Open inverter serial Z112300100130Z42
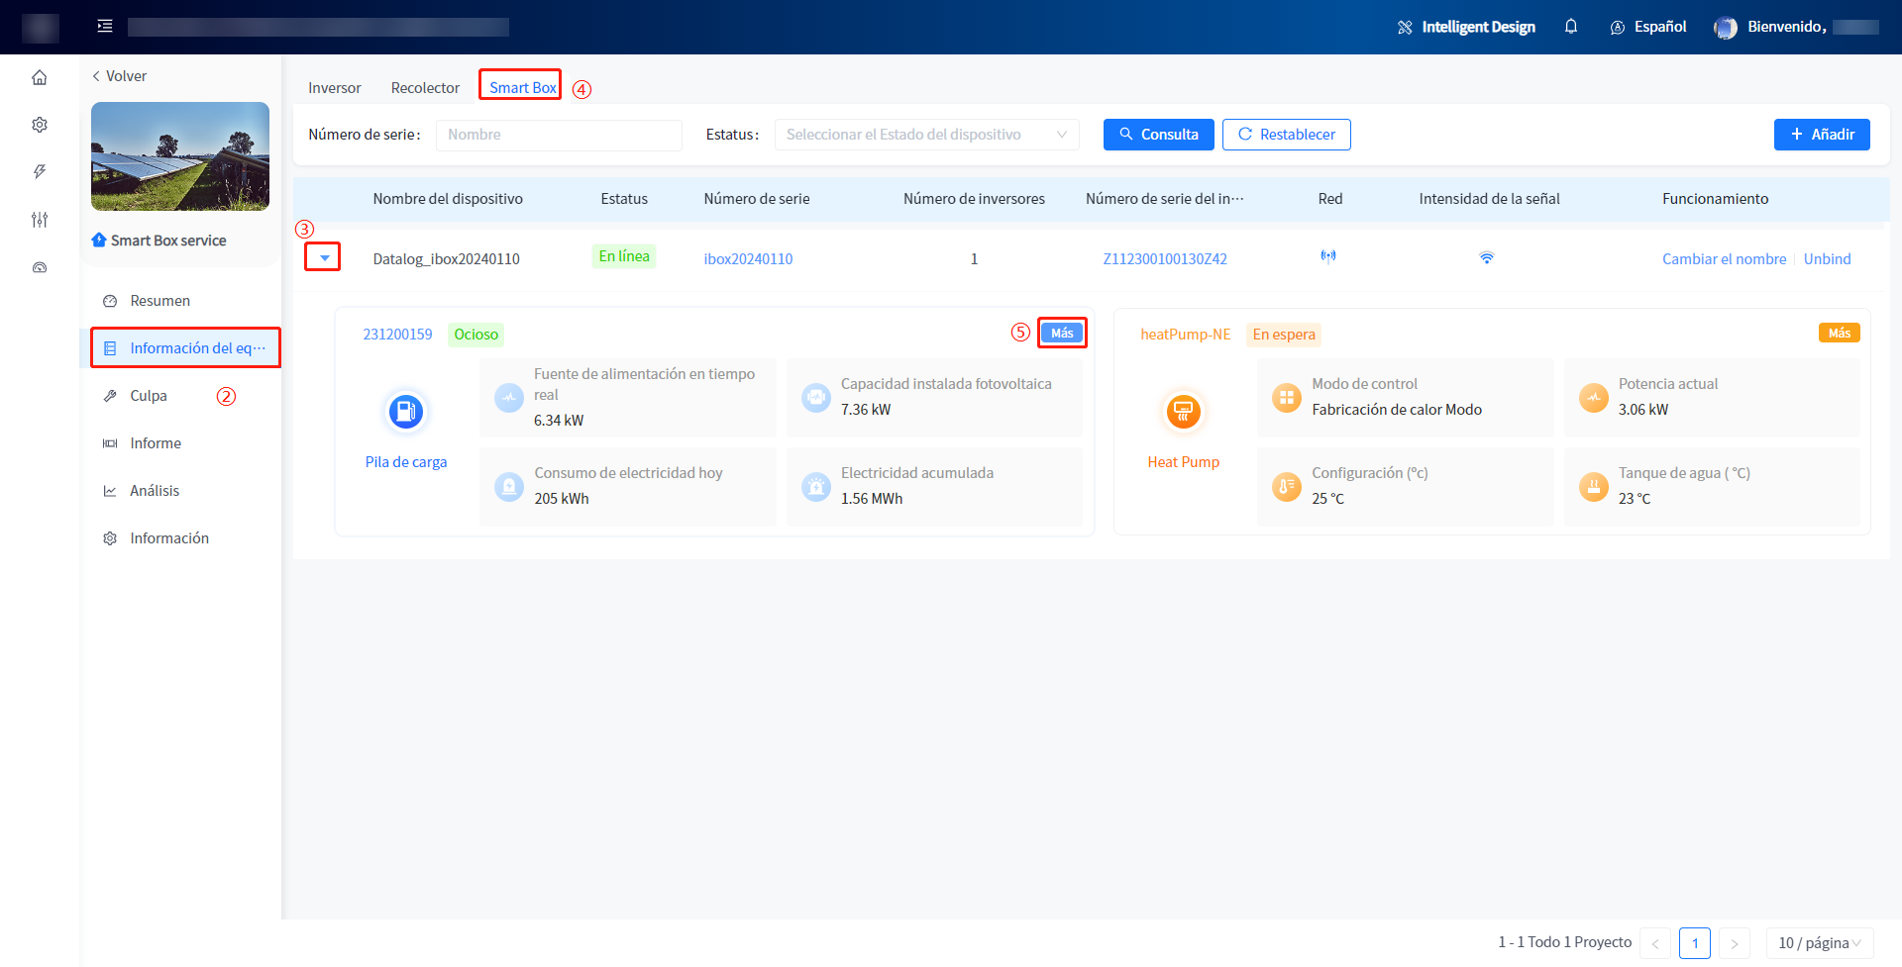This screenshot has width=1902, height=967. tap(1165, 259)
